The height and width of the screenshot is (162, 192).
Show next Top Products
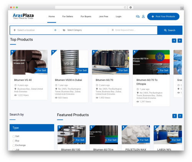(x=180, y=41)
